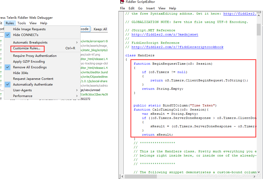Click the 'return sResult;' code line
This screenshot has width=263, height=180.
[x=157, y=135]
